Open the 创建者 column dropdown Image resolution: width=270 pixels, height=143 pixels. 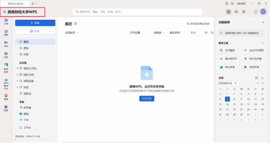click(x=159, y=33)
